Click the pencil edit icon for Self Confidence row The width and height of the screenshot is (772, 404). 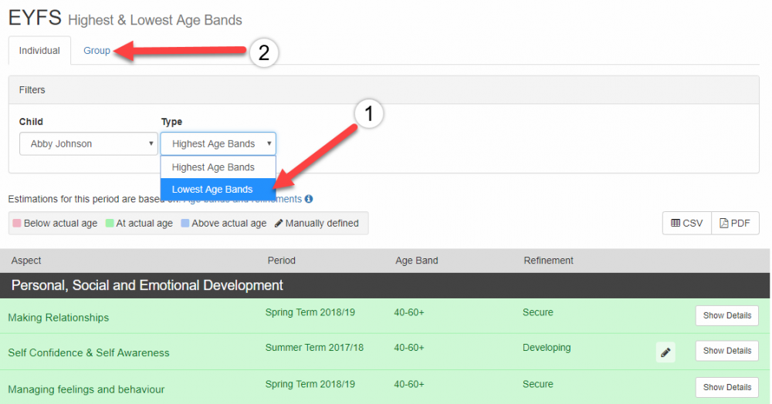coord(665,353)
